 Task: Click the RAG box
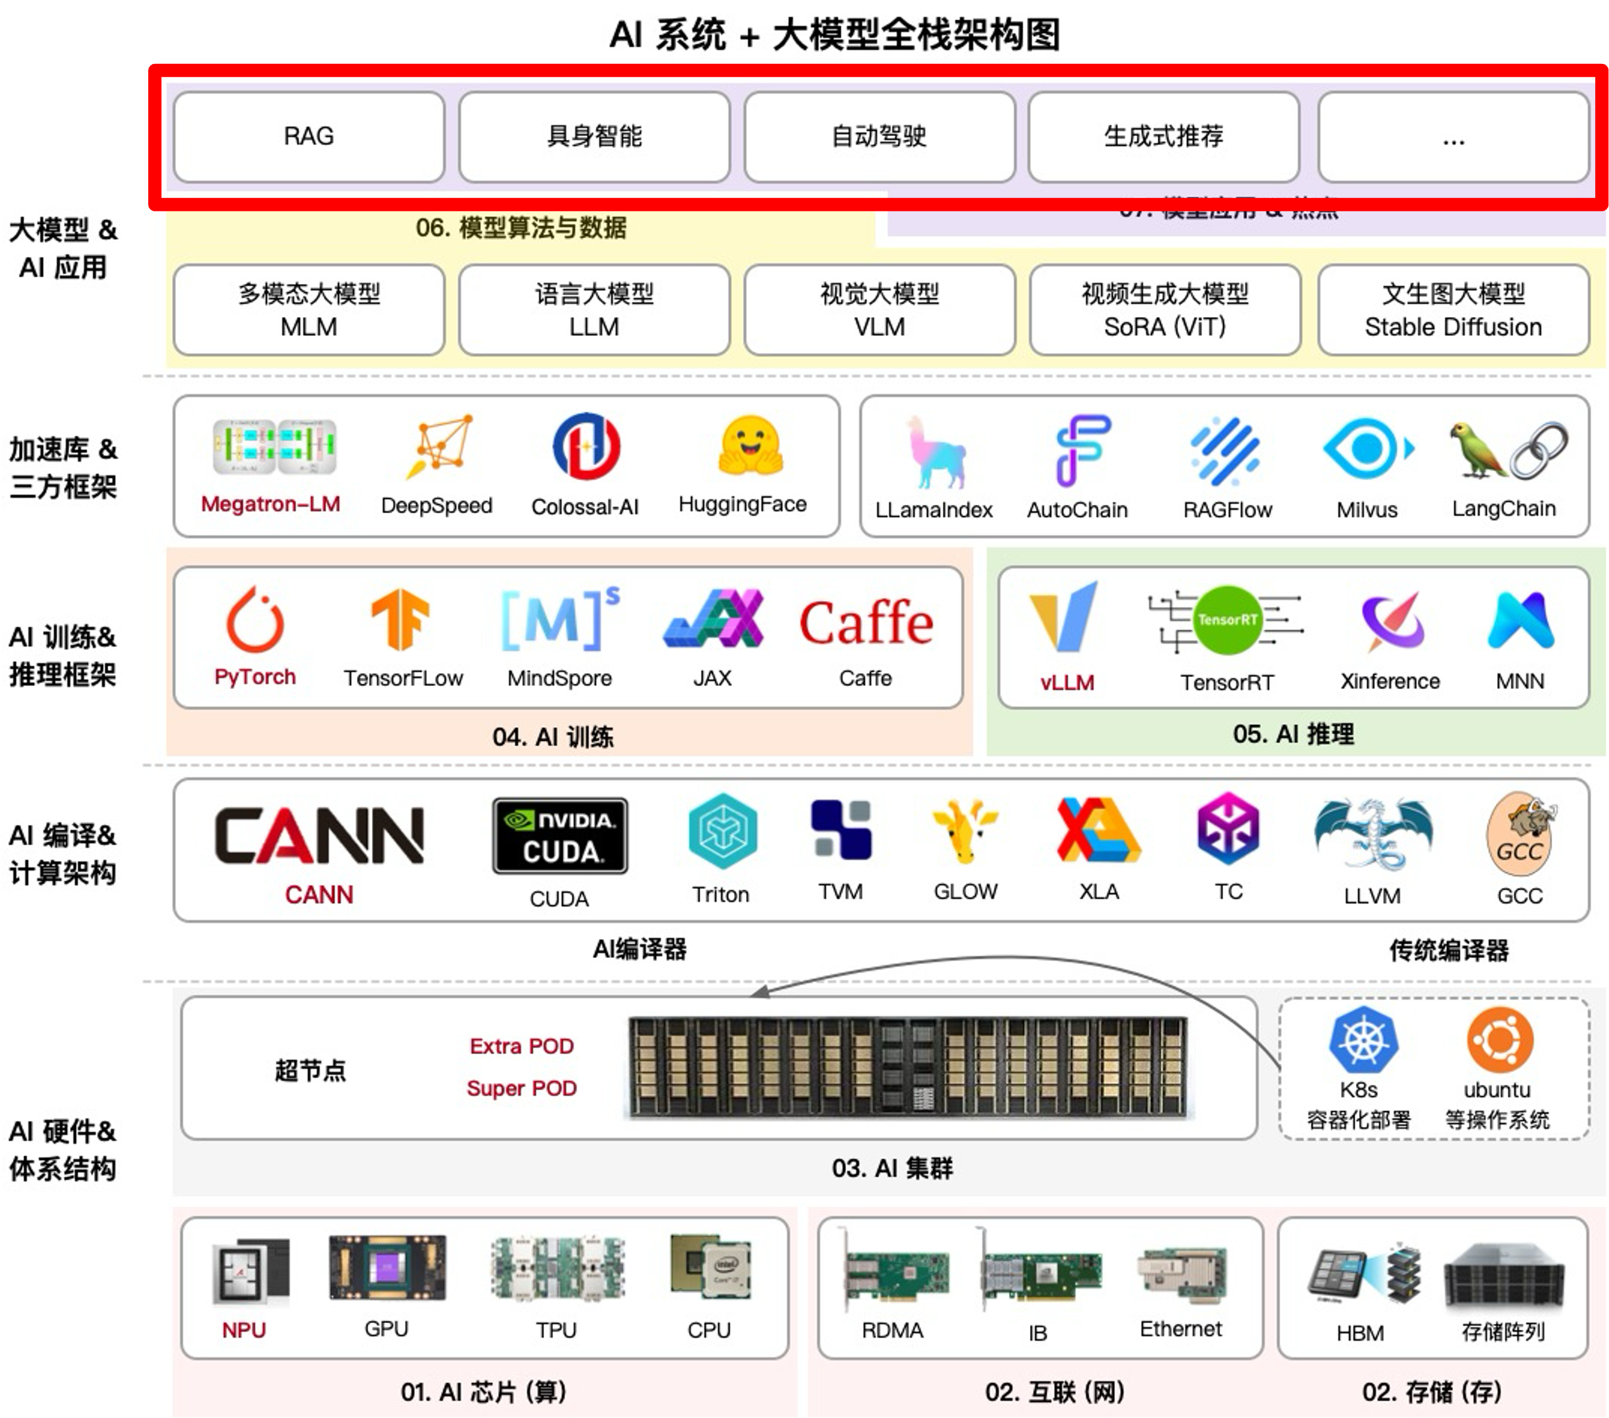tap(309, 136)
